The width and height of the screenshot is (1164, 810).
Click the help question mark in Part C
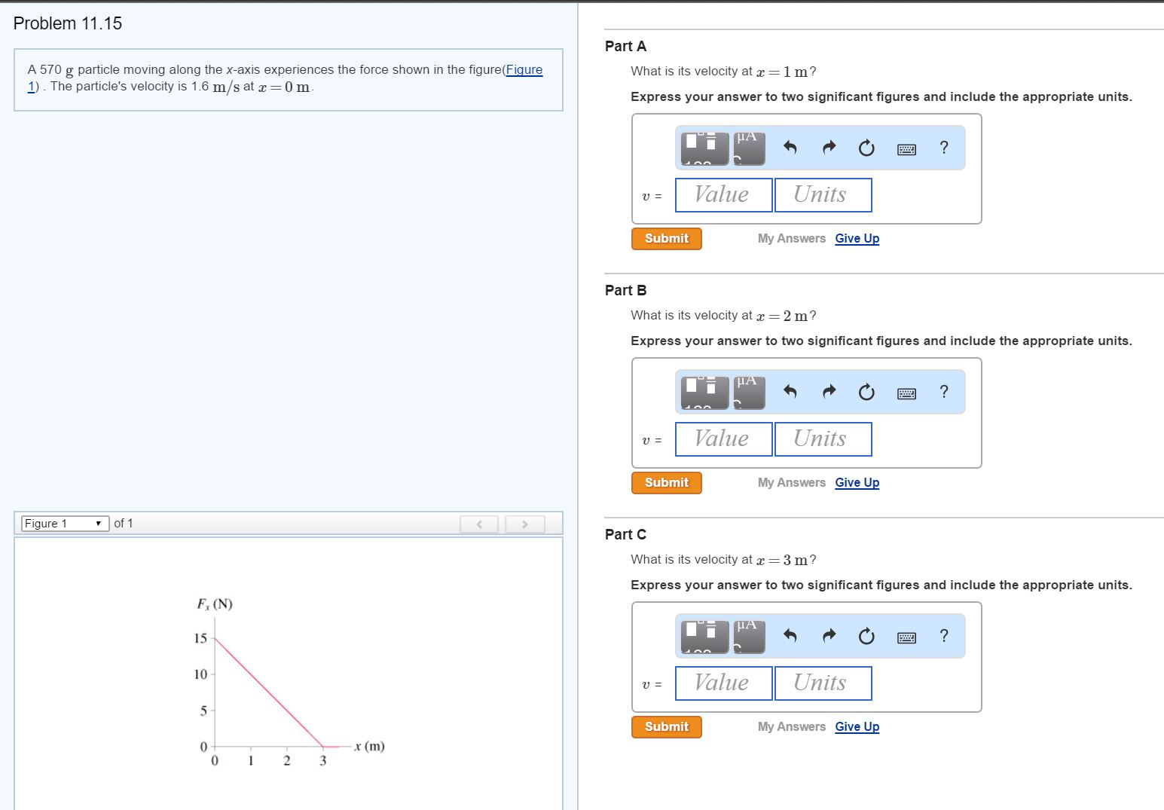pyautogui.click(x=944, y=636)
